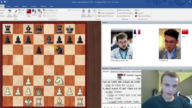The width and height of the screenshot is (192, 108).
Task: Open the Board ribbon tab
Action: point(16,6)
